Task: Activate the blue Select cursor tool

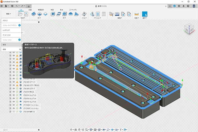Action: pyautogui.click(x=145, y=14)
